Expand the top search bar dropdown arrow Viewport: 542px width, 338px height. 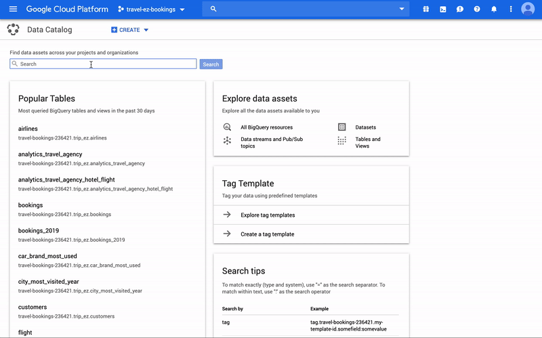(x=402, y=9)
